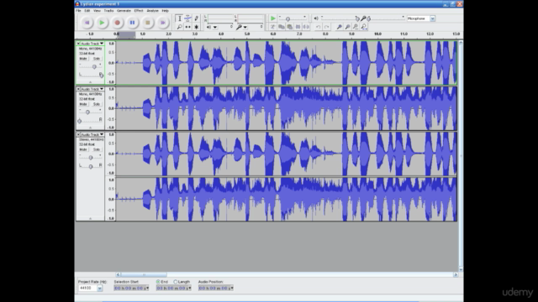Close the second mono track with its X
This screenshot has height=302, width=538.
(78, 89)
